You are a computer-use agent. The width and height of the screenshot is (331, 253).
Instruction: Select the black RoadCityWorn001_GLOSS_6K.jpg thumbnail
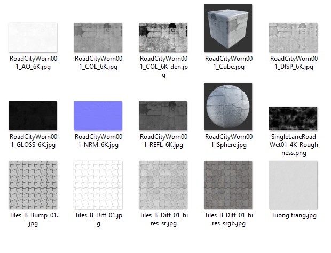tap(33, 116)
